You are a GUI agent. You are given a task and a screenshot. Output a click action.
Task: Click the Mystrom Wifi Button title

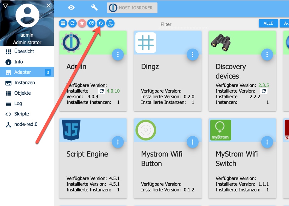(162, 159)
